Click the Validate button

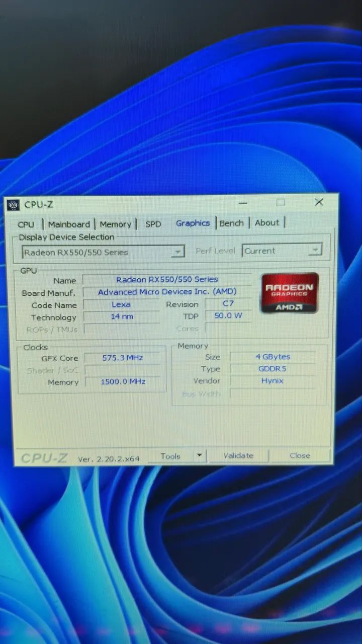(238, 456)
